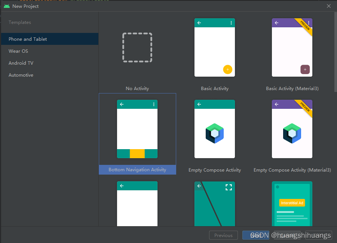Click the Previous button

(x=223, y=235)
